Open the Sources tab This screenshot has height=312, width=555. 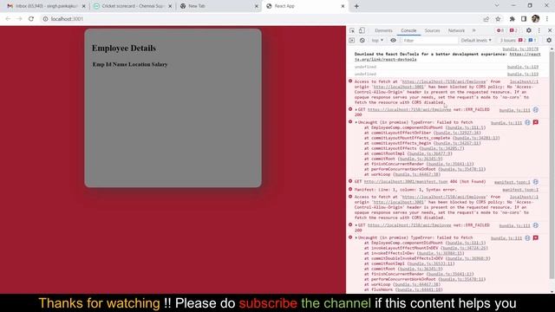click(x=432, y=31)
